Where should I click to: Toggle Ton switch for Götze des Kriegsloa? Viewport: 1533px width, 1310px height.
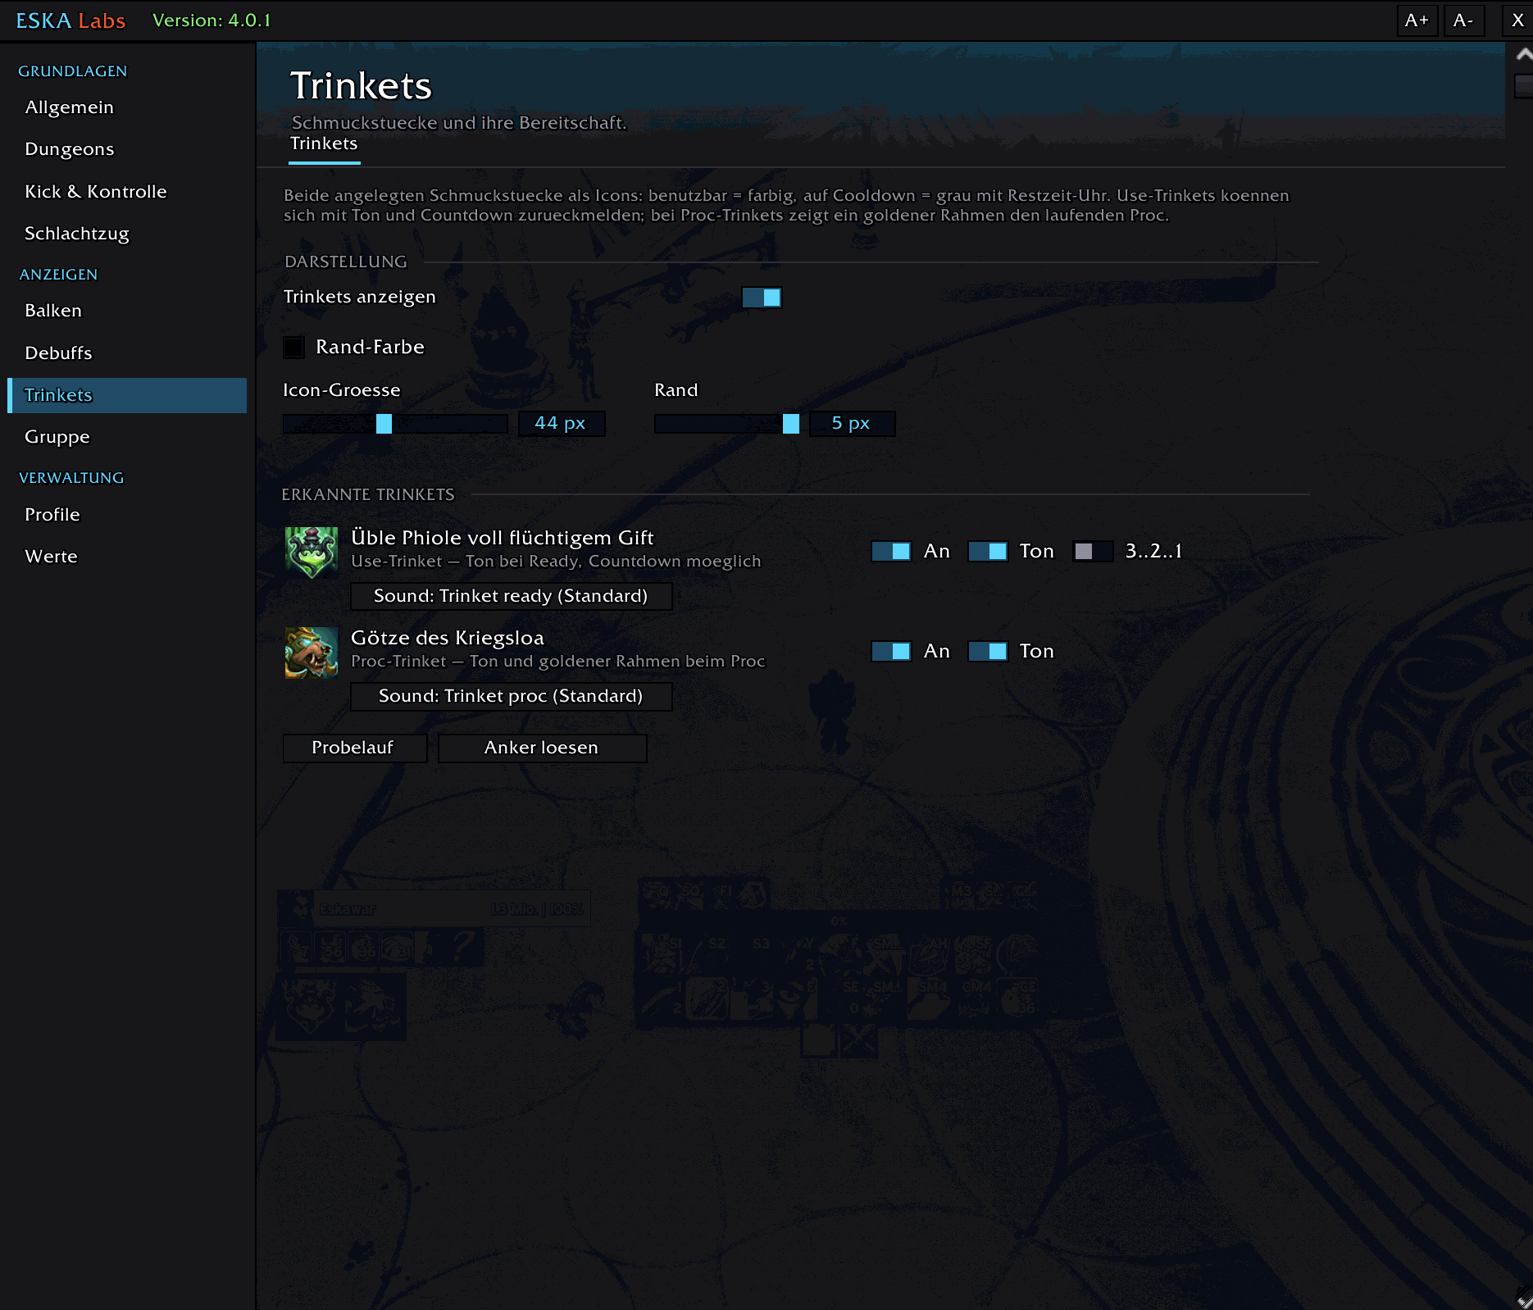pyautogui.click(x=988, y=651)
